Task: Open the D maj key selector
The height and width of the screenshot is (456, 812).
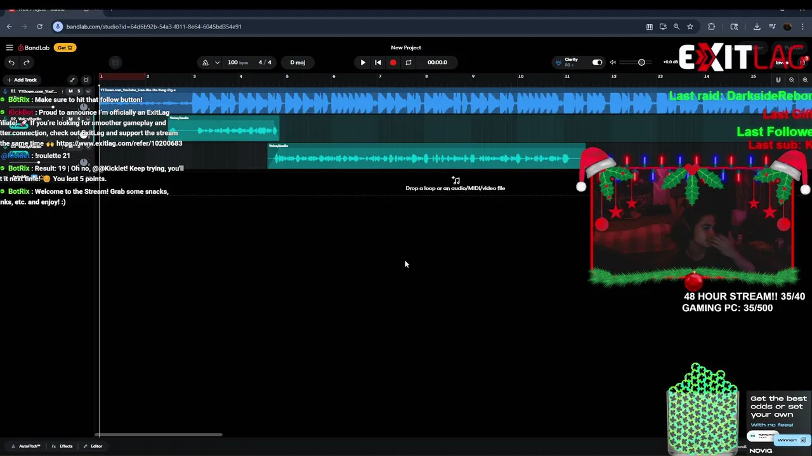Action: click(x=298, y=62)
